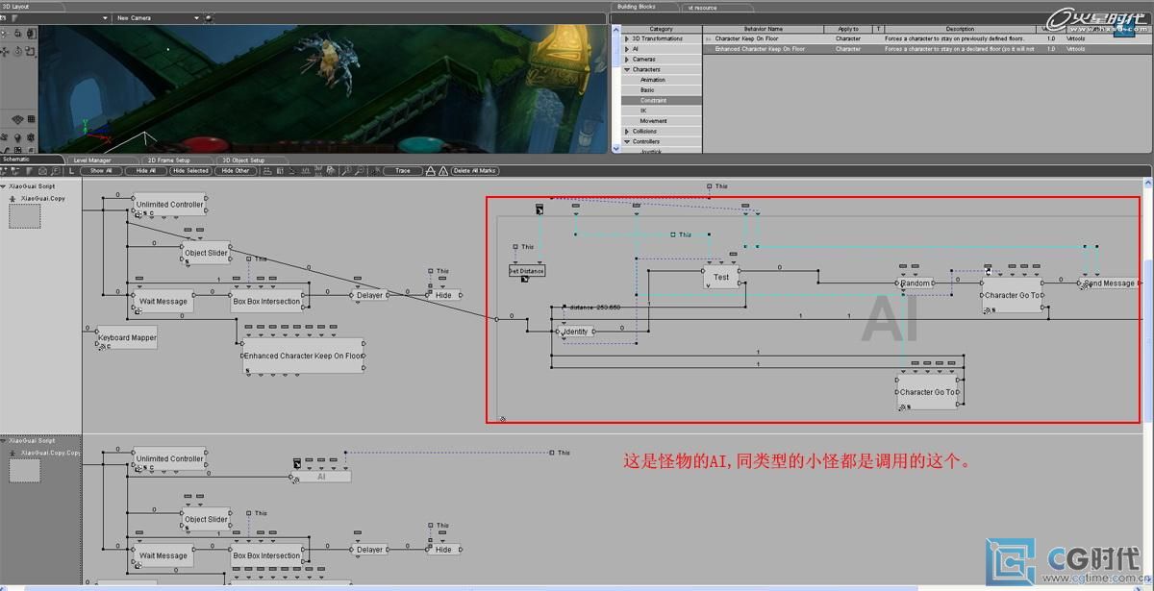This screenshot has height=591, width=1154.
Task: Toggle the Trace mode button
Action: 402,171
